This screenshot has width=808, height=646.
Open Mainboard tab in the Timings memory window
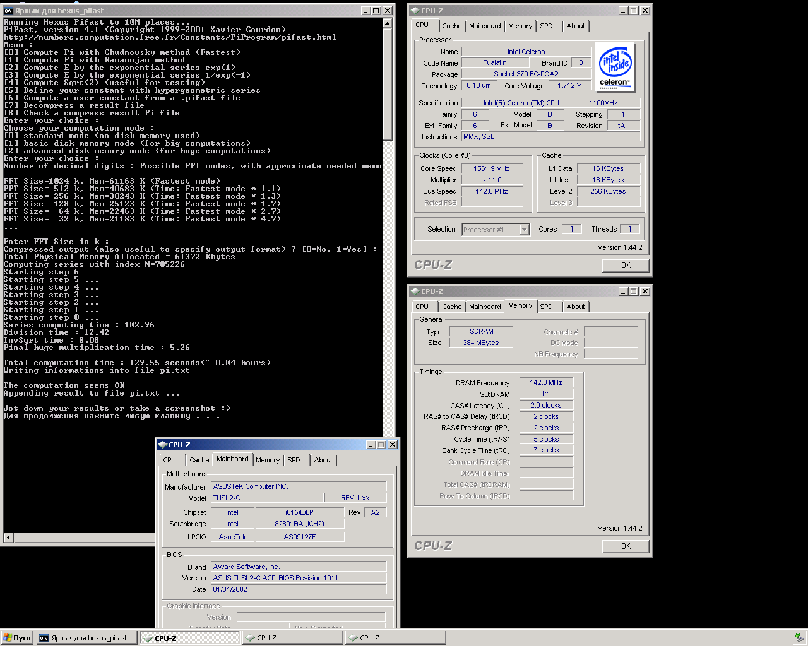(485, 307)
